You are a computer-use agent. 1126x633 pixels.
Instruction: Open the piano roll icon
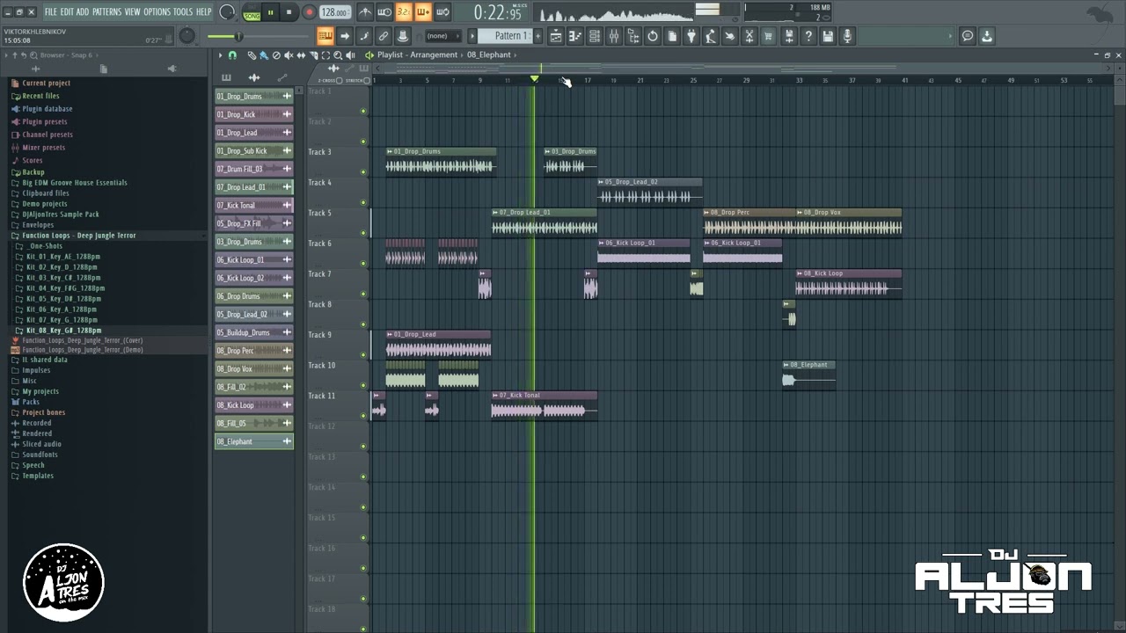575,36
